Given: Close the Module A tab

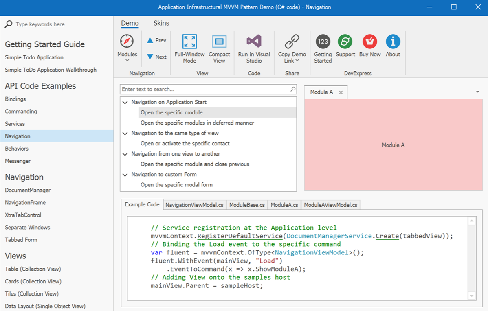Looking at the screenshot, I should [341, 92].
